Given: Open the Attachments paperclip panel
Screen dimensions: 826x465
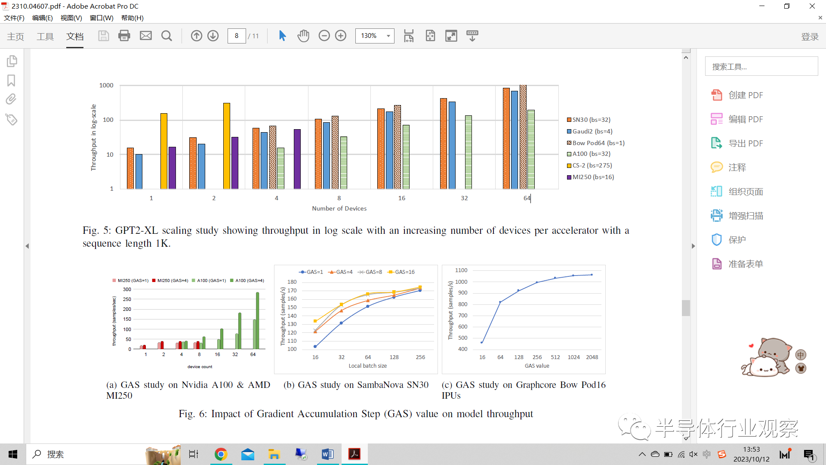Looking at the screenshot, I should pyautogui.click(x=11, y=99).
